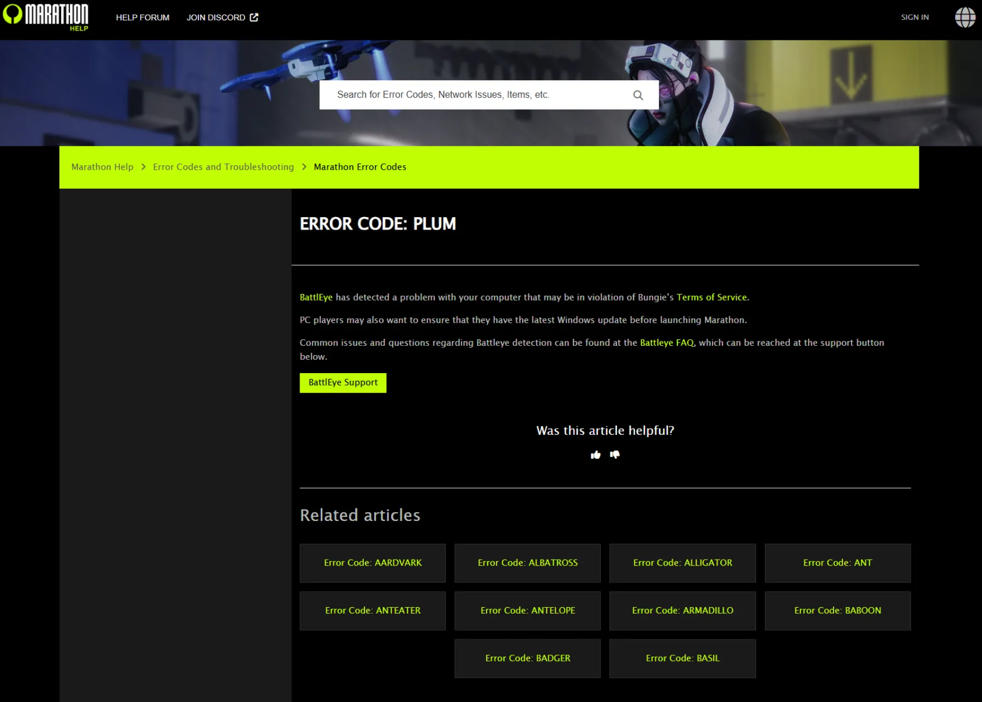Open the Battleye FAQ link

[667, 343]
